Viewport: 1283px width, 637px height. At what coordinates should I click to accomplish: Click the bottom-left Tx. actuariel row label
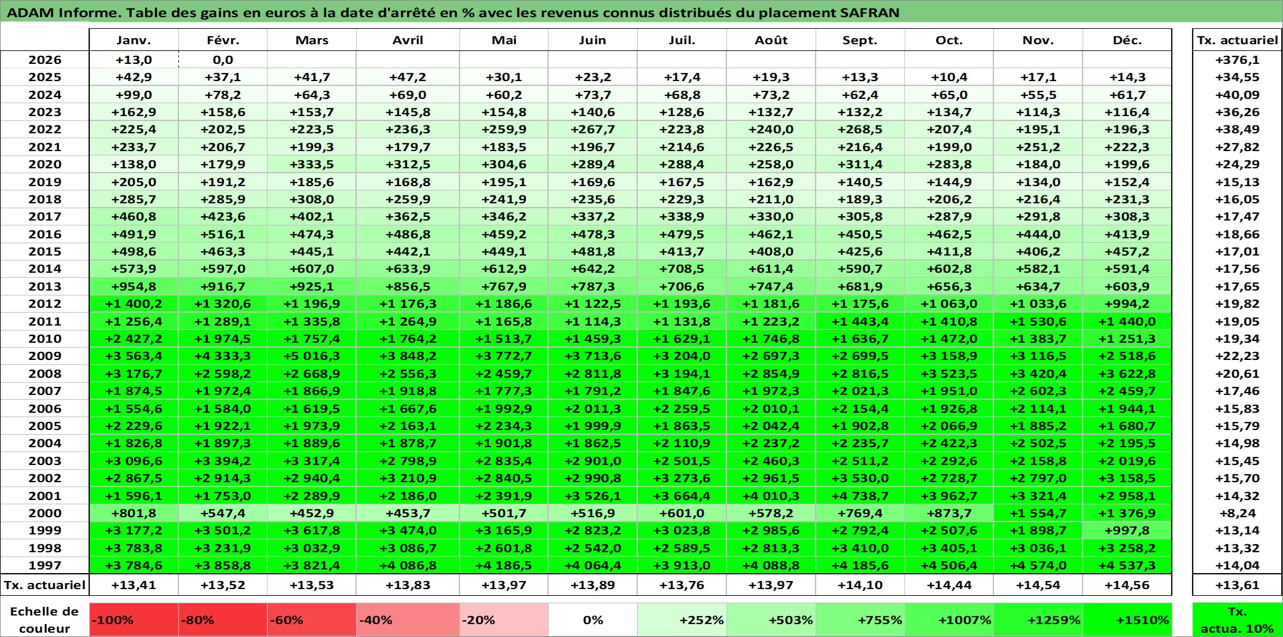(x=45, y=585)
